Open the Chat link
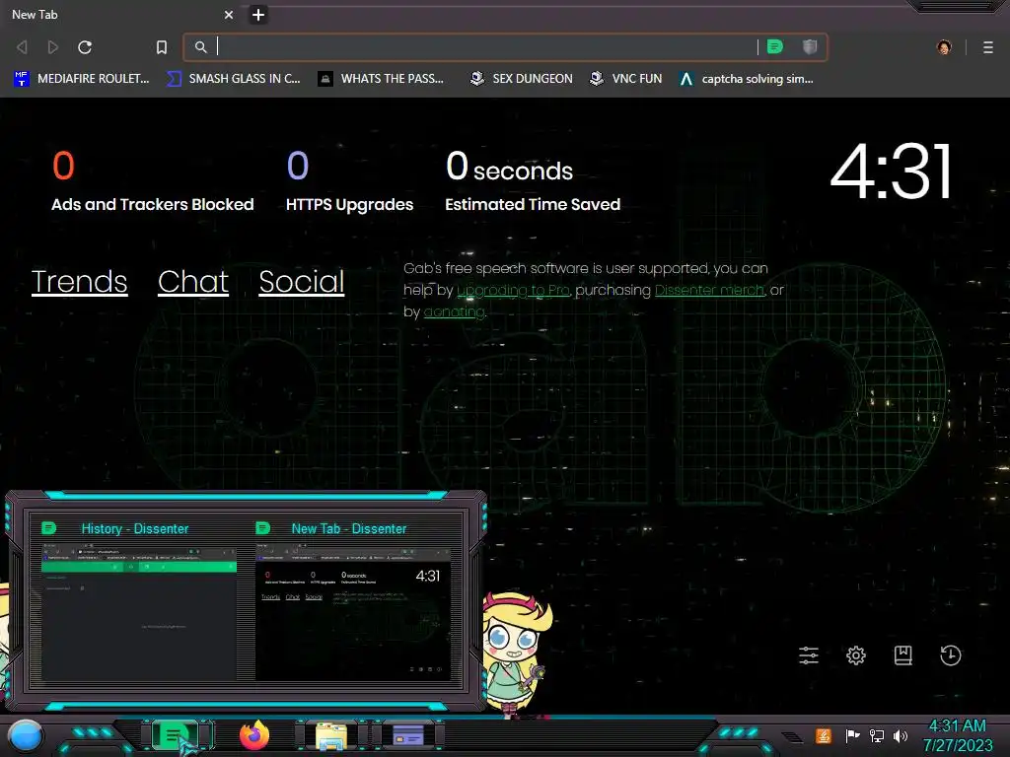Screen dimensions: 1010x757 (193, 281)
